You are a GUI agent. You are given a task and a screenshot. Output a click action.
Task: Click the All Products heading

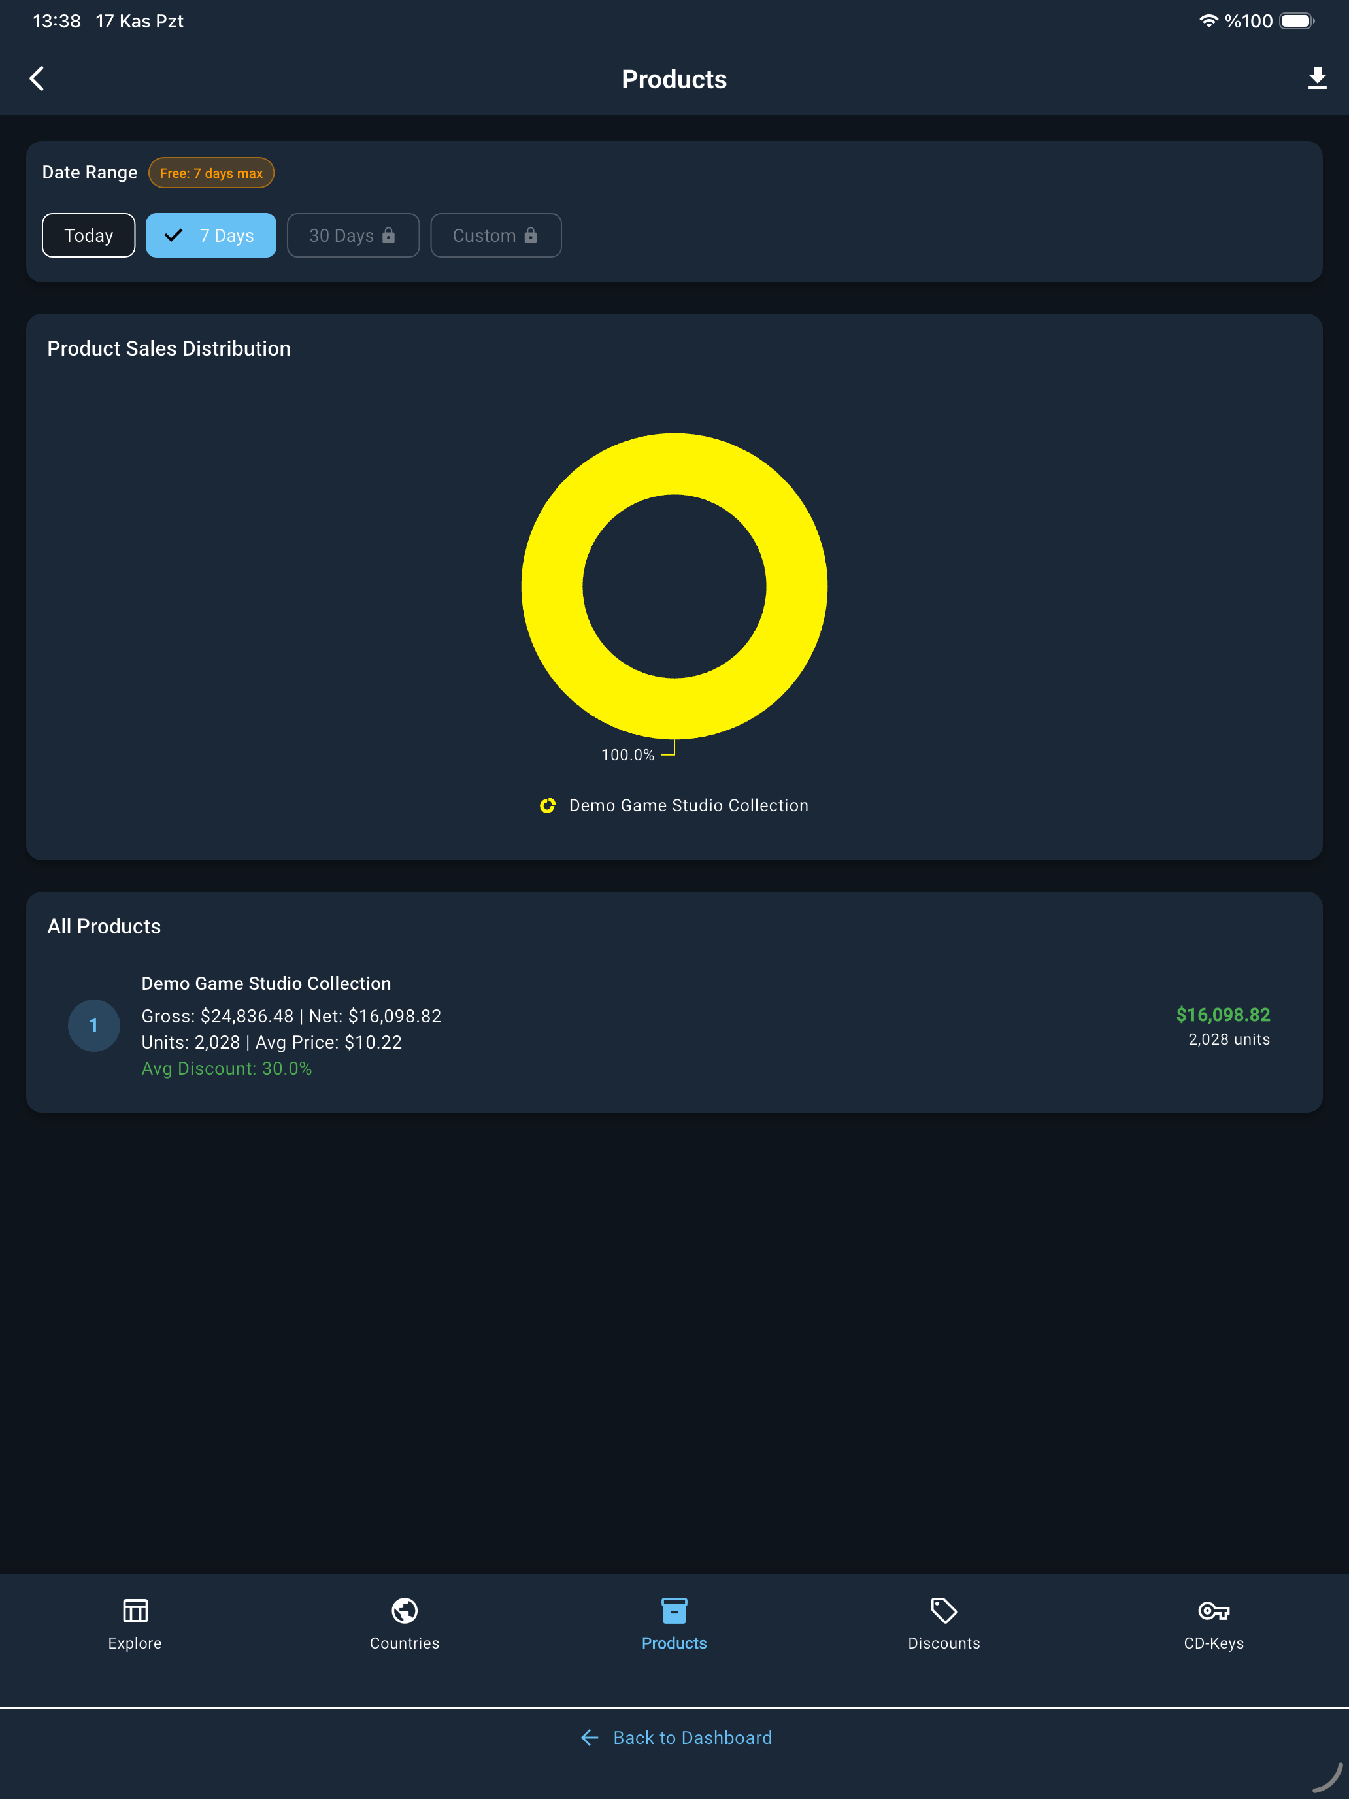point(104,926)
